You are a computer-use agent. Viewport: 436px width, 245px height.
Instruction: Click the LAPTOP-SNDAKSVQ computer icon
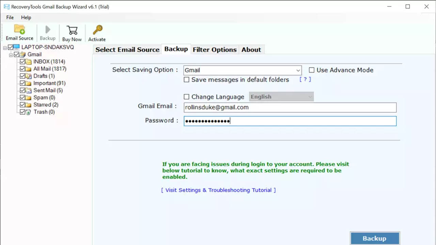(x=17, y=47)
